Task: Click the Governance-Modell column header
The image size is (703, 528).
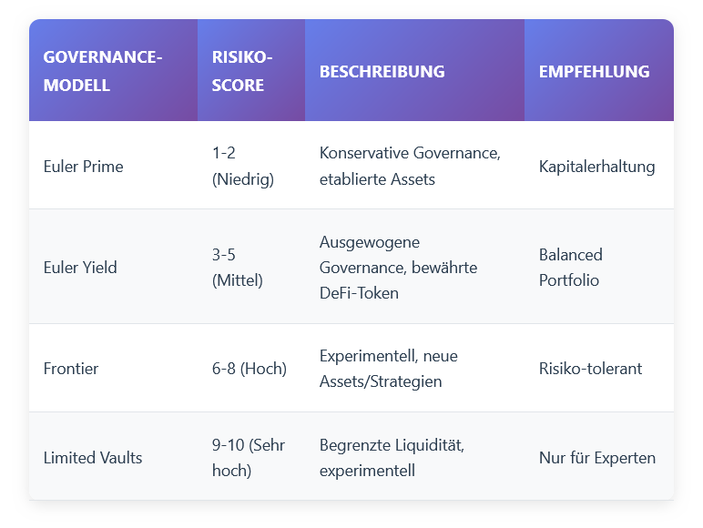Action: (x=103, y=72)
